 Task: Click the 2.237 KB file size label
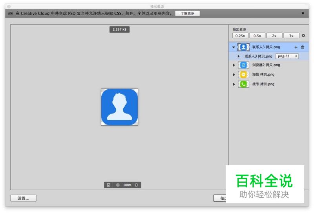(x=120, y=30)
